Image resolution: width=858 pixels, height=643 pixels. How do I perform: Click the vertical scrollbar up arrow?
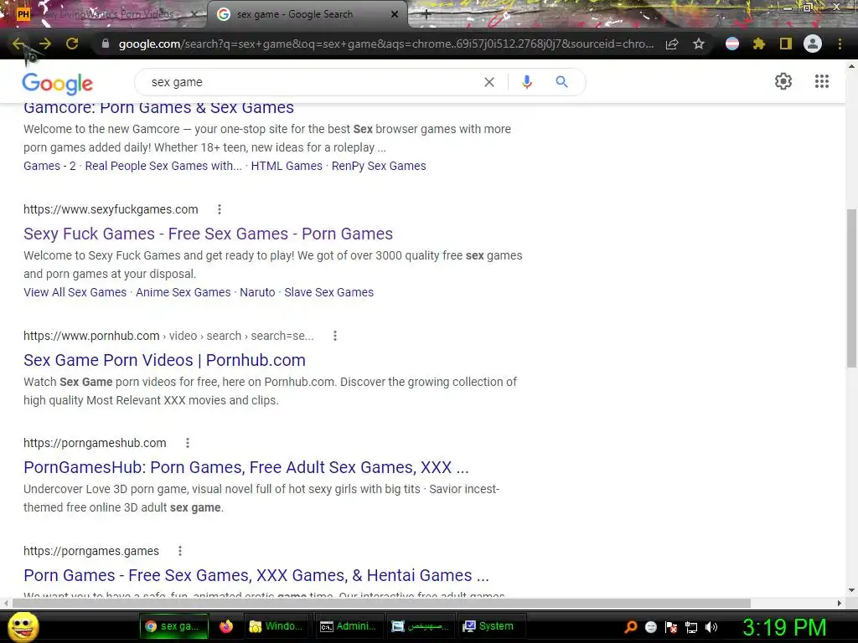coord(851,65)
